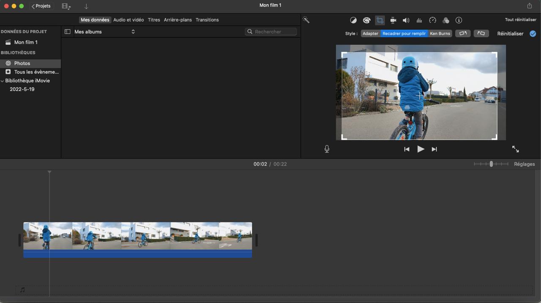The image size is (541, 303).
Task: Click the clip speed icon
Action: click(432, 20)
